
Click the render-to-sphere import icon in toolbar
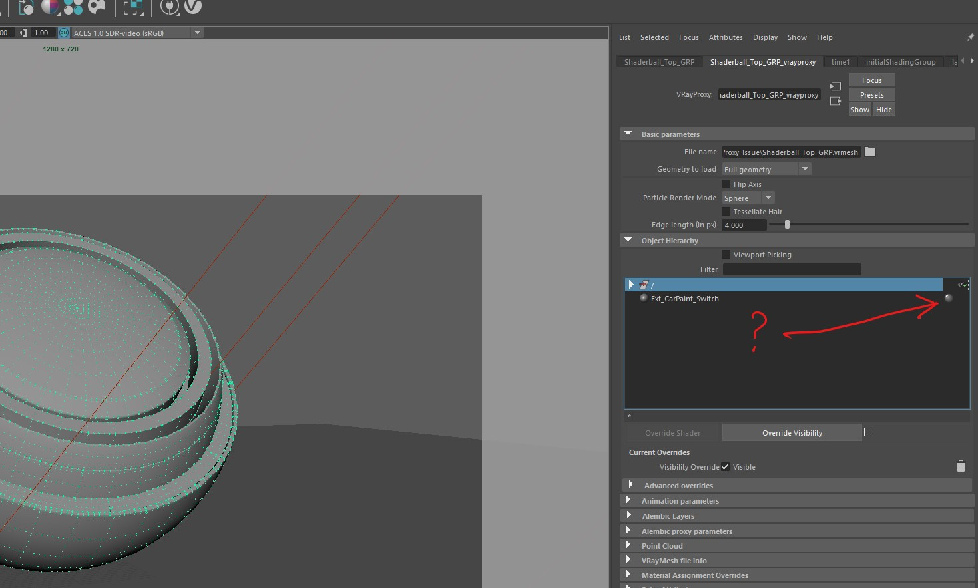coord(27,7)
